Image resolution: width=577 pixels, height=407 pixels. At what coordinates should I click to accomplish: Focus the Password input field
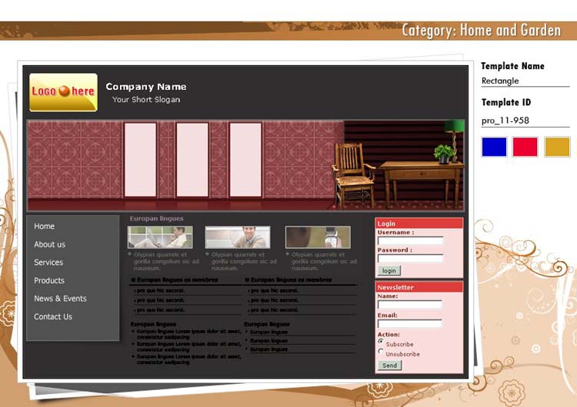(410, 258)
